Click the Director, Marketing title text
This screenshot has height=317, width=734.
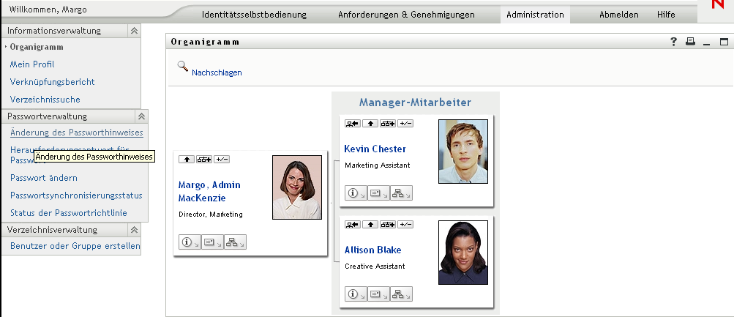coord(211,215)
